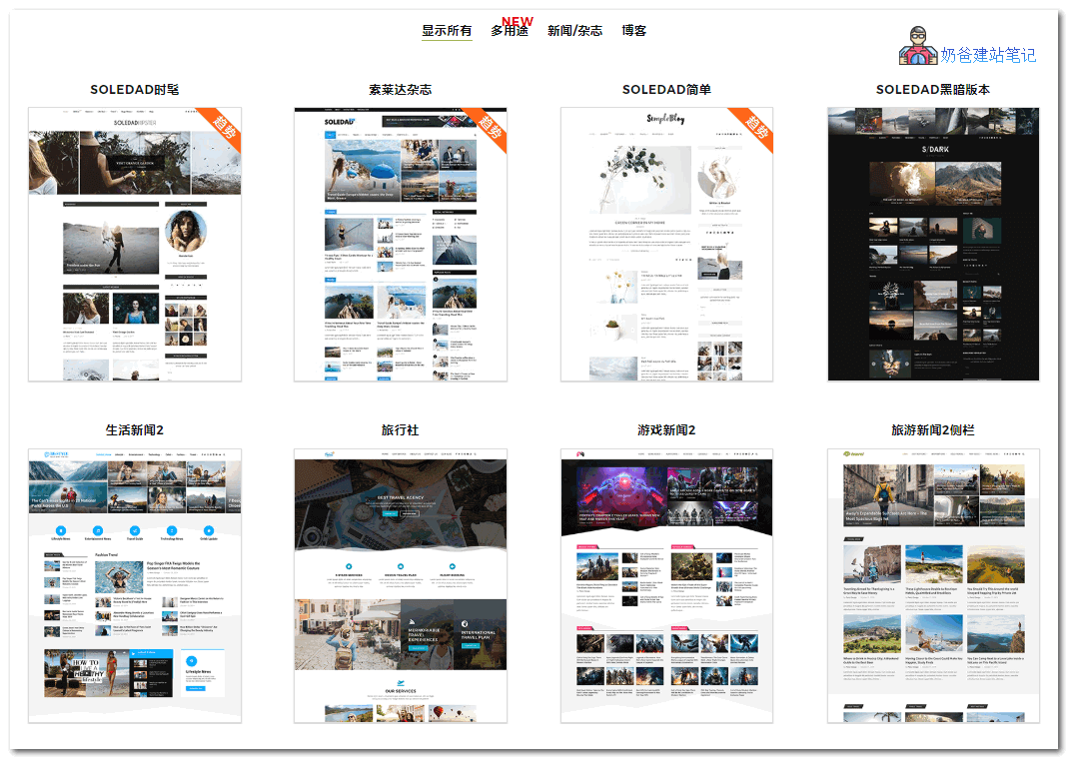Click the 旅行社 title text
Viewport: 1069px width, 760px height.
(400, 430)
